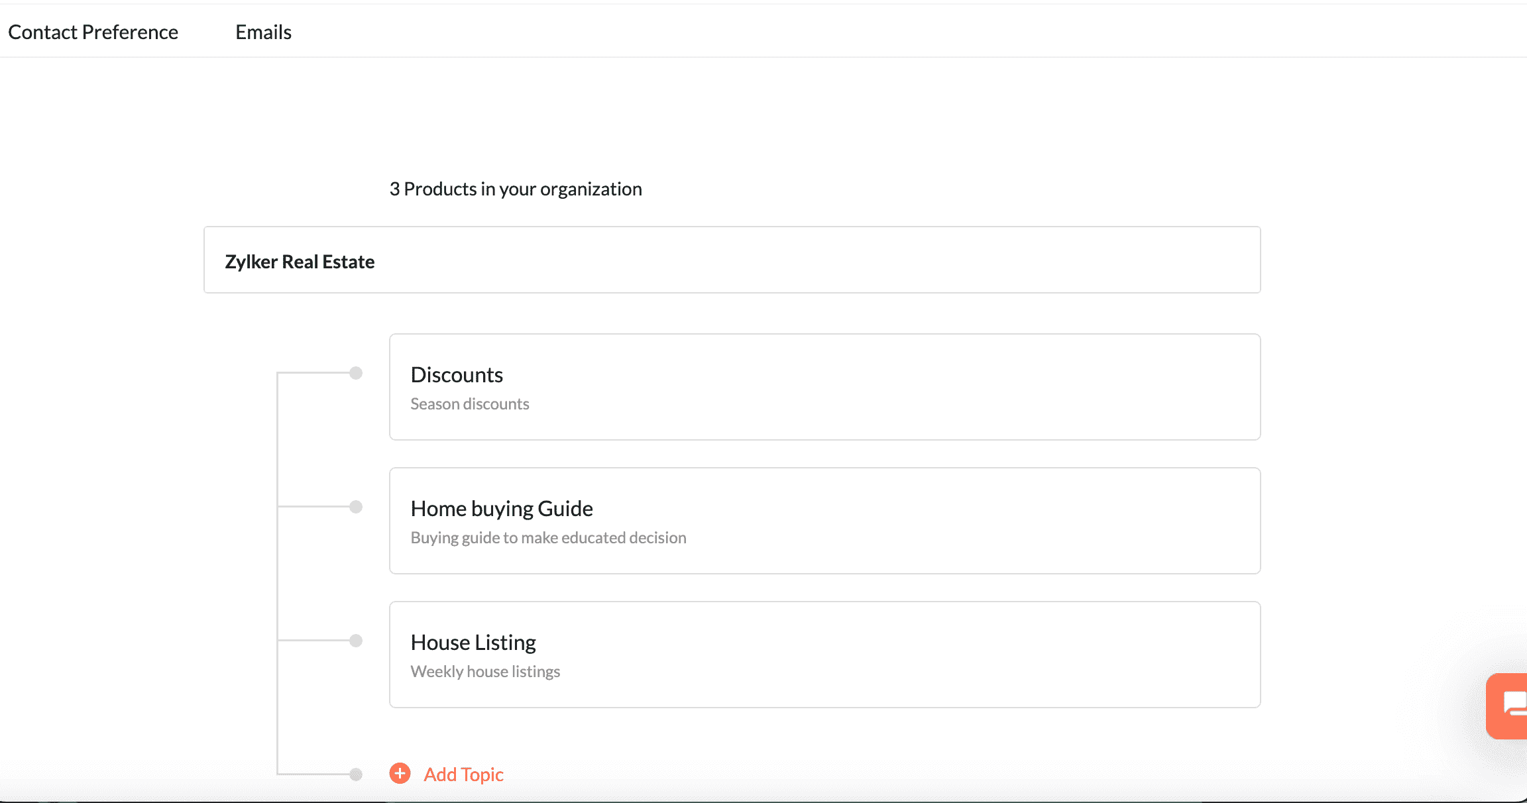Image resolution: width=1527 pixels, height=803 pixels.
Task: Click the Add Topic link
Action: tap(463, 774)
